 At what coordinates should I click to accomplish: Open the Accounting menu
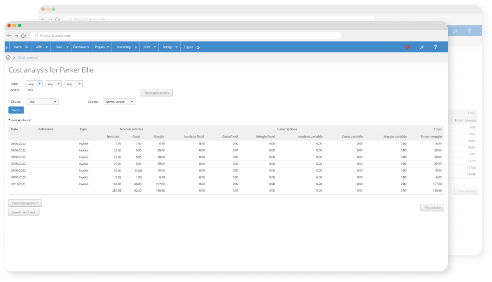tap(127, 47)
